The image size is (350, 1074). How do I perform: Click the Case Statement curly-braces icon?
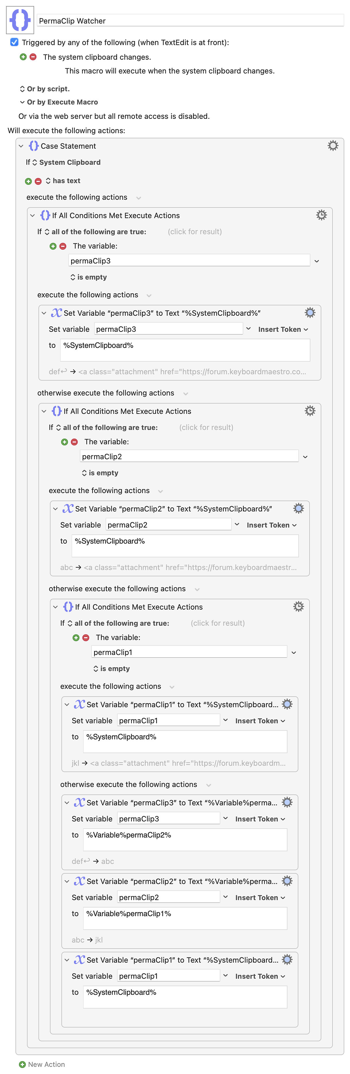click(33, 146)
